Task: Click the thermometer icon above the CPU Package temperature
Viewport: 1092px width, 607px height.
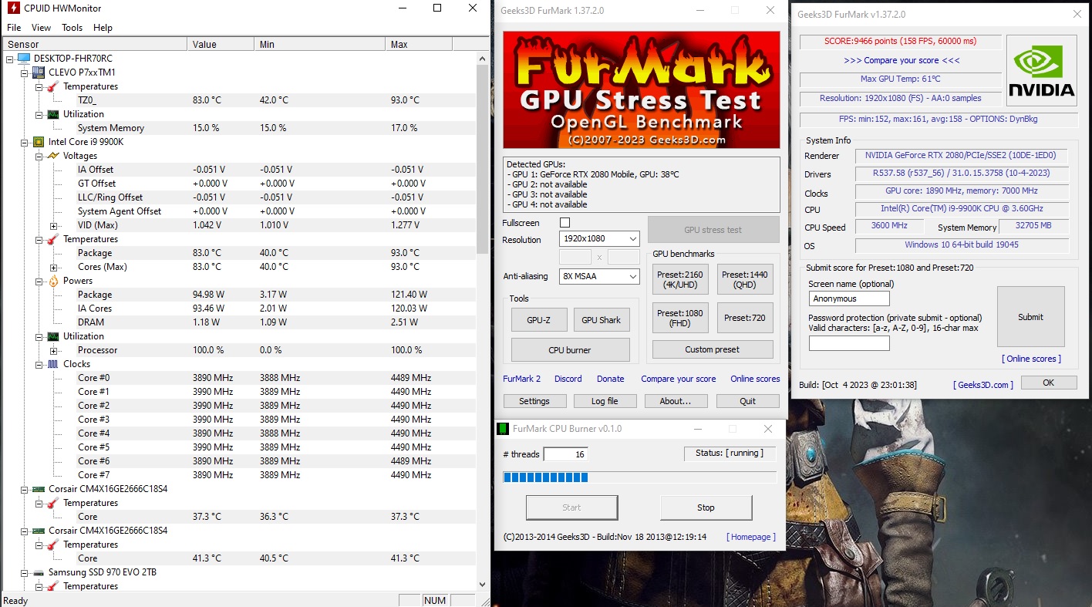Action: tap(53, 239)
